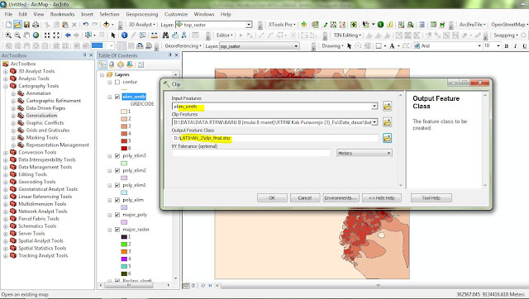Collapse the Cartography Tools toolbox
This screenshot has height=299, width=529.
click(6, 86)
